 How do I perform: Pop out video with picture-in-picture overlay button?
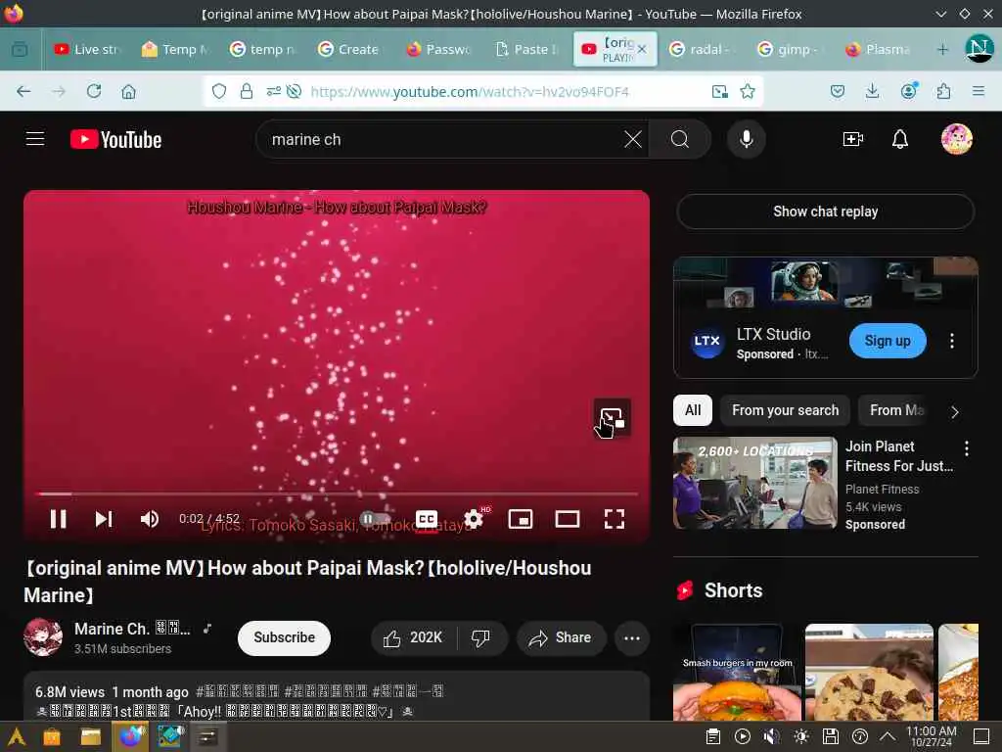613,417
